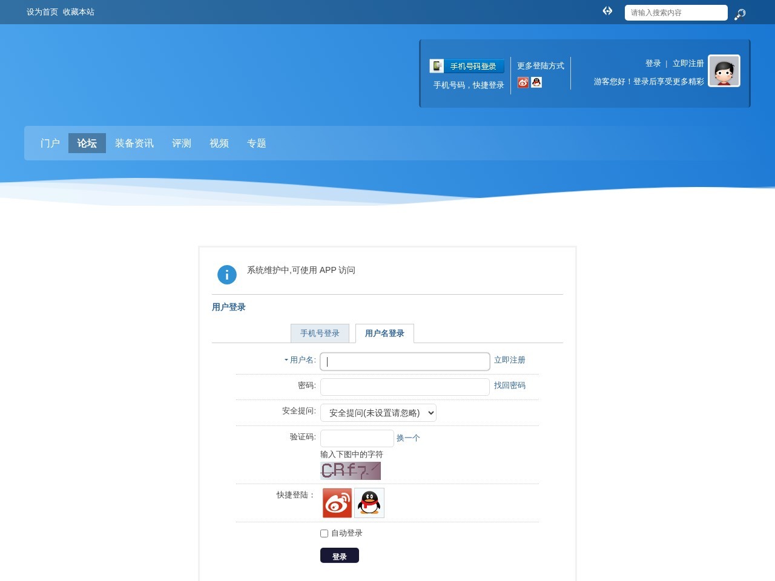This screenshot has height=581, width=775.
Task: Open the 找回密码 link
Action: (510, 386)
